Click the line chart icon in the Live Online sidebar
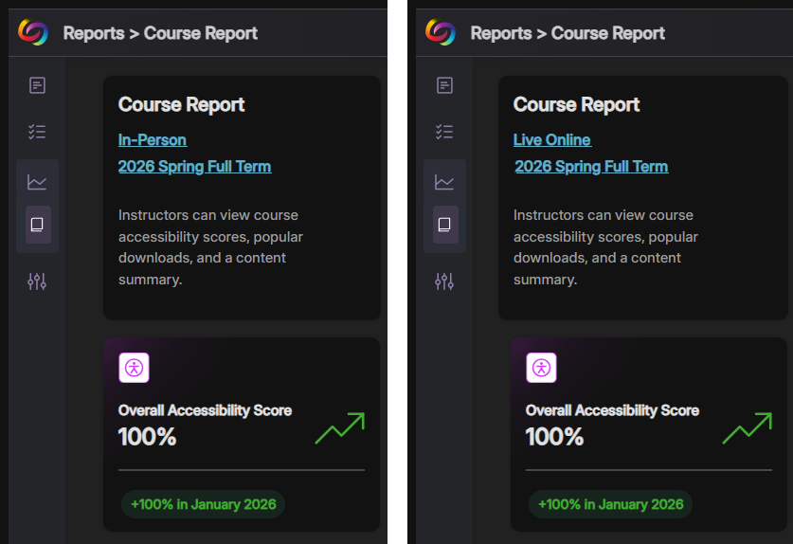Image resolution: width=793 pixels, height=544 pixels. pyautogui.click(x=444, y=182)
